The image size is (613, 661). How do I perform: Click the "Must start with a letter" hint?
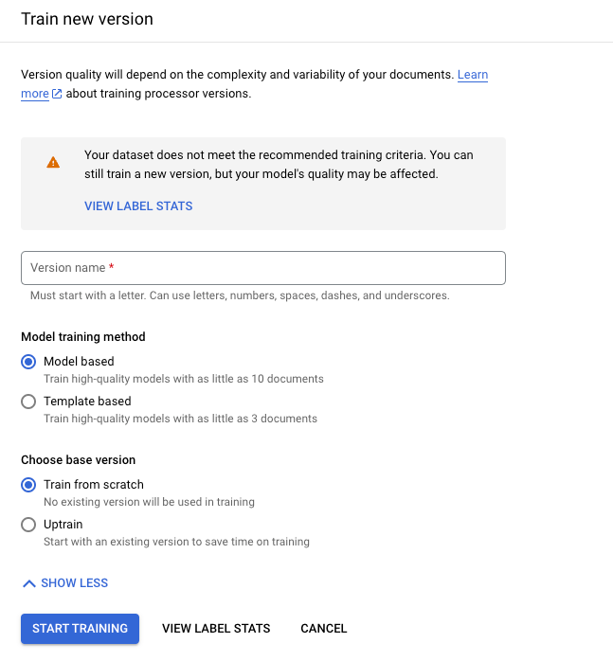240,295
